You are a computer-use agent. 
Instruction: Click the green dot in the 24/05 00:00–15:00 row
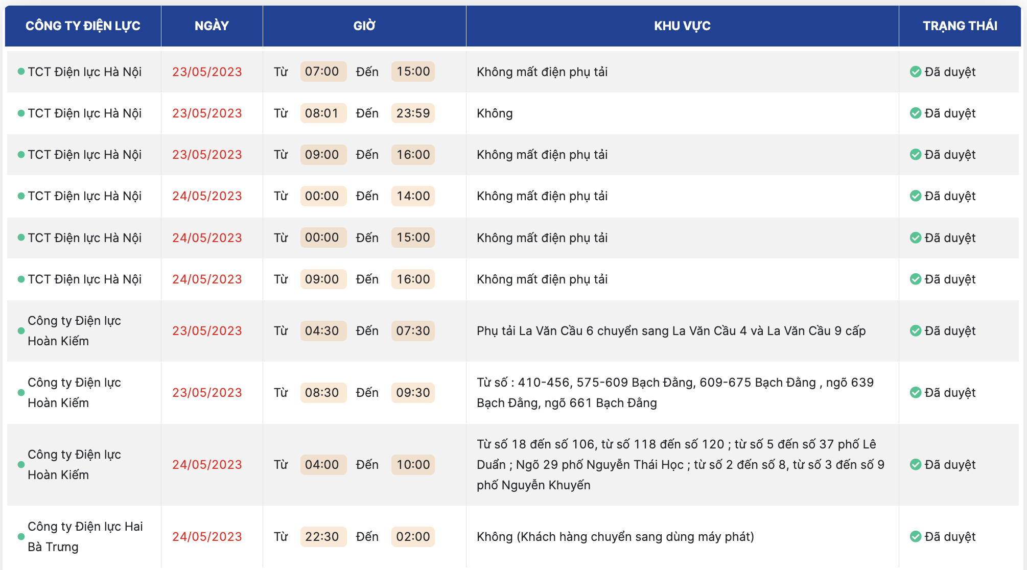click(21, 237)
